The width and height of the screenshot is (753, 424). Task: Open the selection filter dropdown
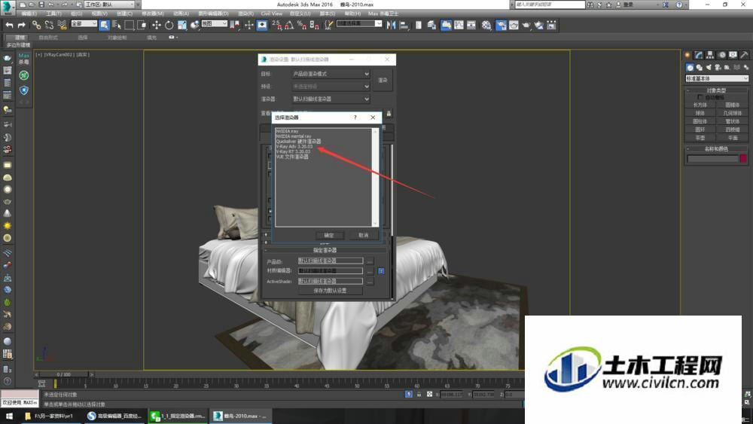pos(84,23)
